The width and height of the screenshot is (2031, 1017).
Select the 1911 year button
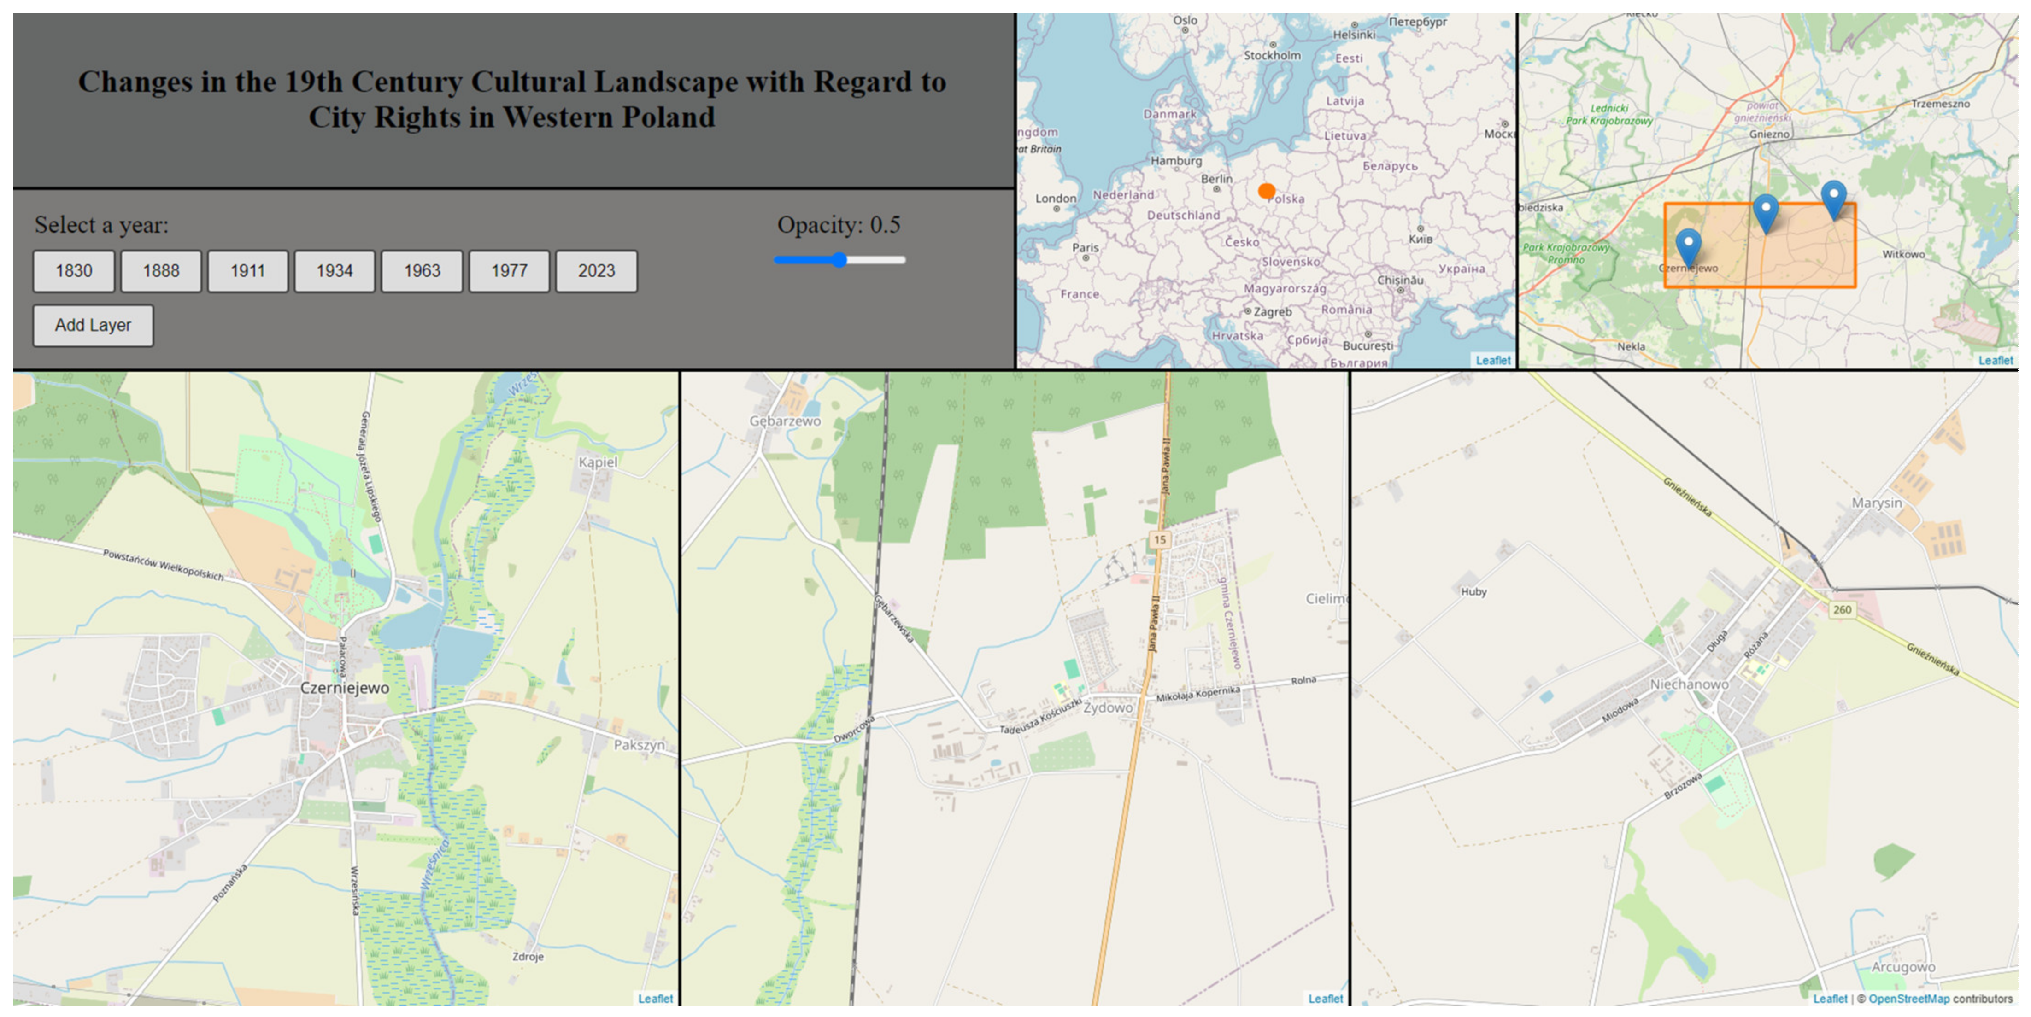pyautogui.click(x=247, y=271)
